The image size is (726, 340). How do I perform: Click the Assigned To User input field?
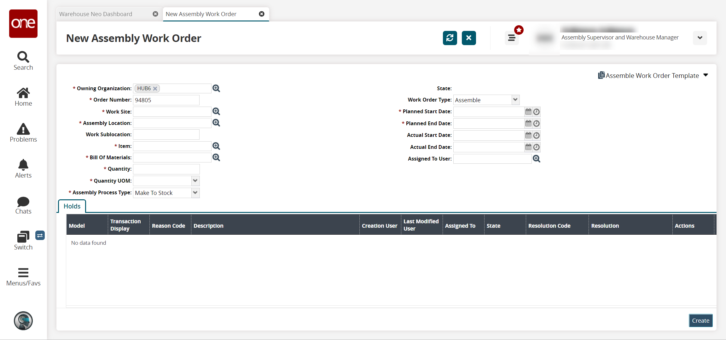tap(492, 159)
